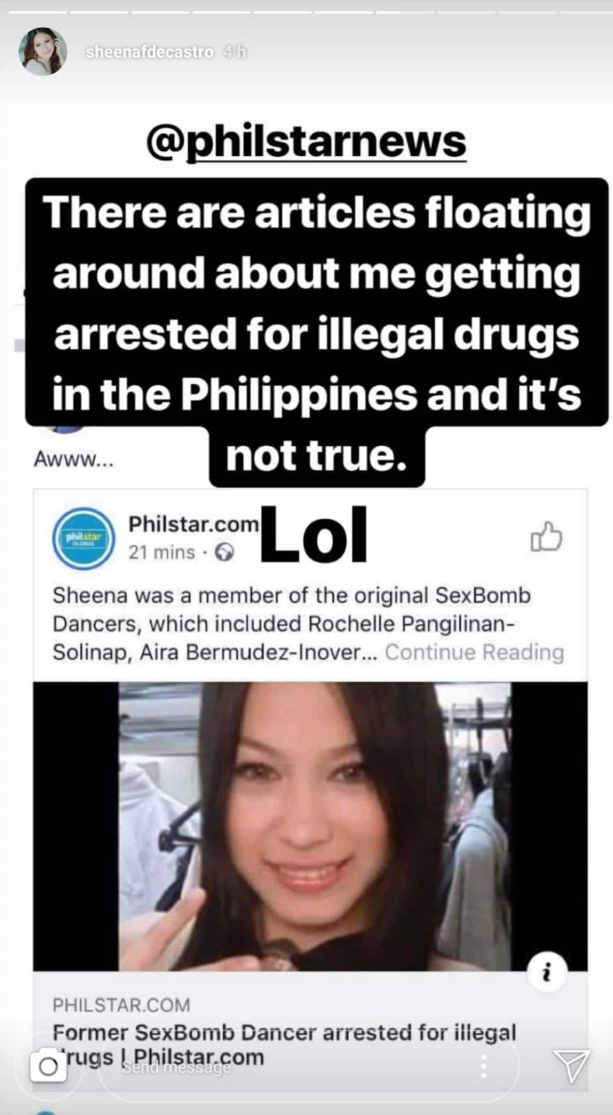Click the info icon on article image
This screenshot has width=613, height=1115.
click(x=547, y=971)
